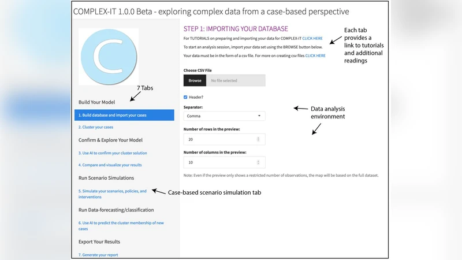Click the tutorials CLICK HERE link
The width and height of the screenshot is (462, 260).
312,38
